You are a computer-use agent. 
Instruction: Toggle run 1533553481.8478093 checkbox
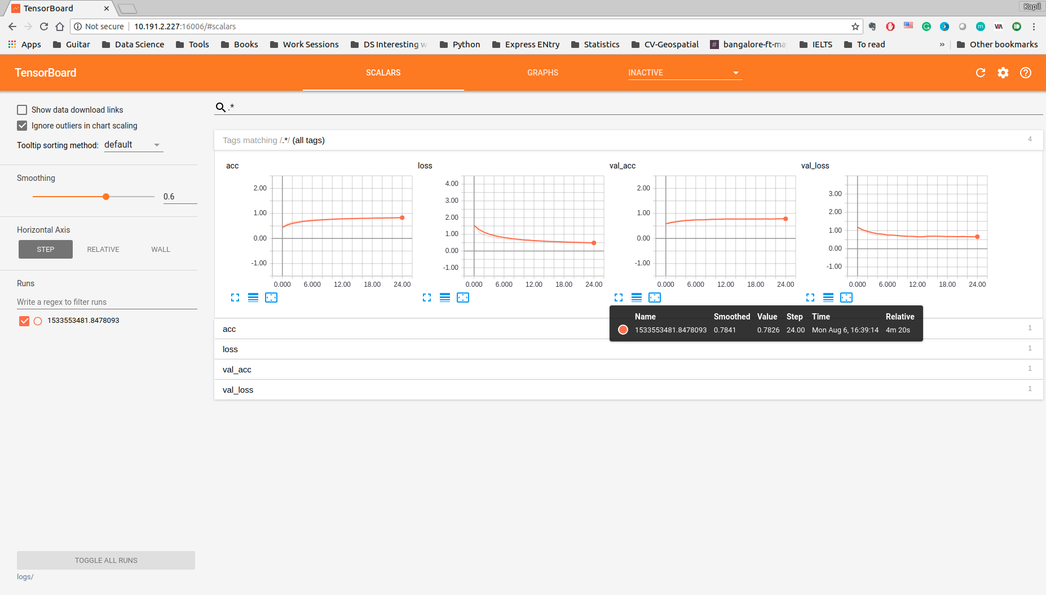click(x=24, y=321)
